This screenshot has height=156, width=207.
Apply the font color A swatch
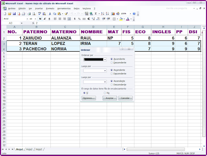click(x=128, y=19)
